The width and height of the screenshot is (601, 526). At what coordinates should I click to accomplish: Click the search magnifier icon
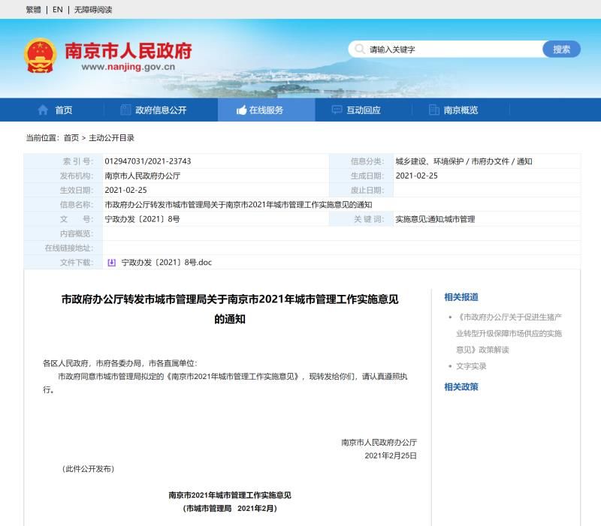pyautogui.click(x=360, y=50)
